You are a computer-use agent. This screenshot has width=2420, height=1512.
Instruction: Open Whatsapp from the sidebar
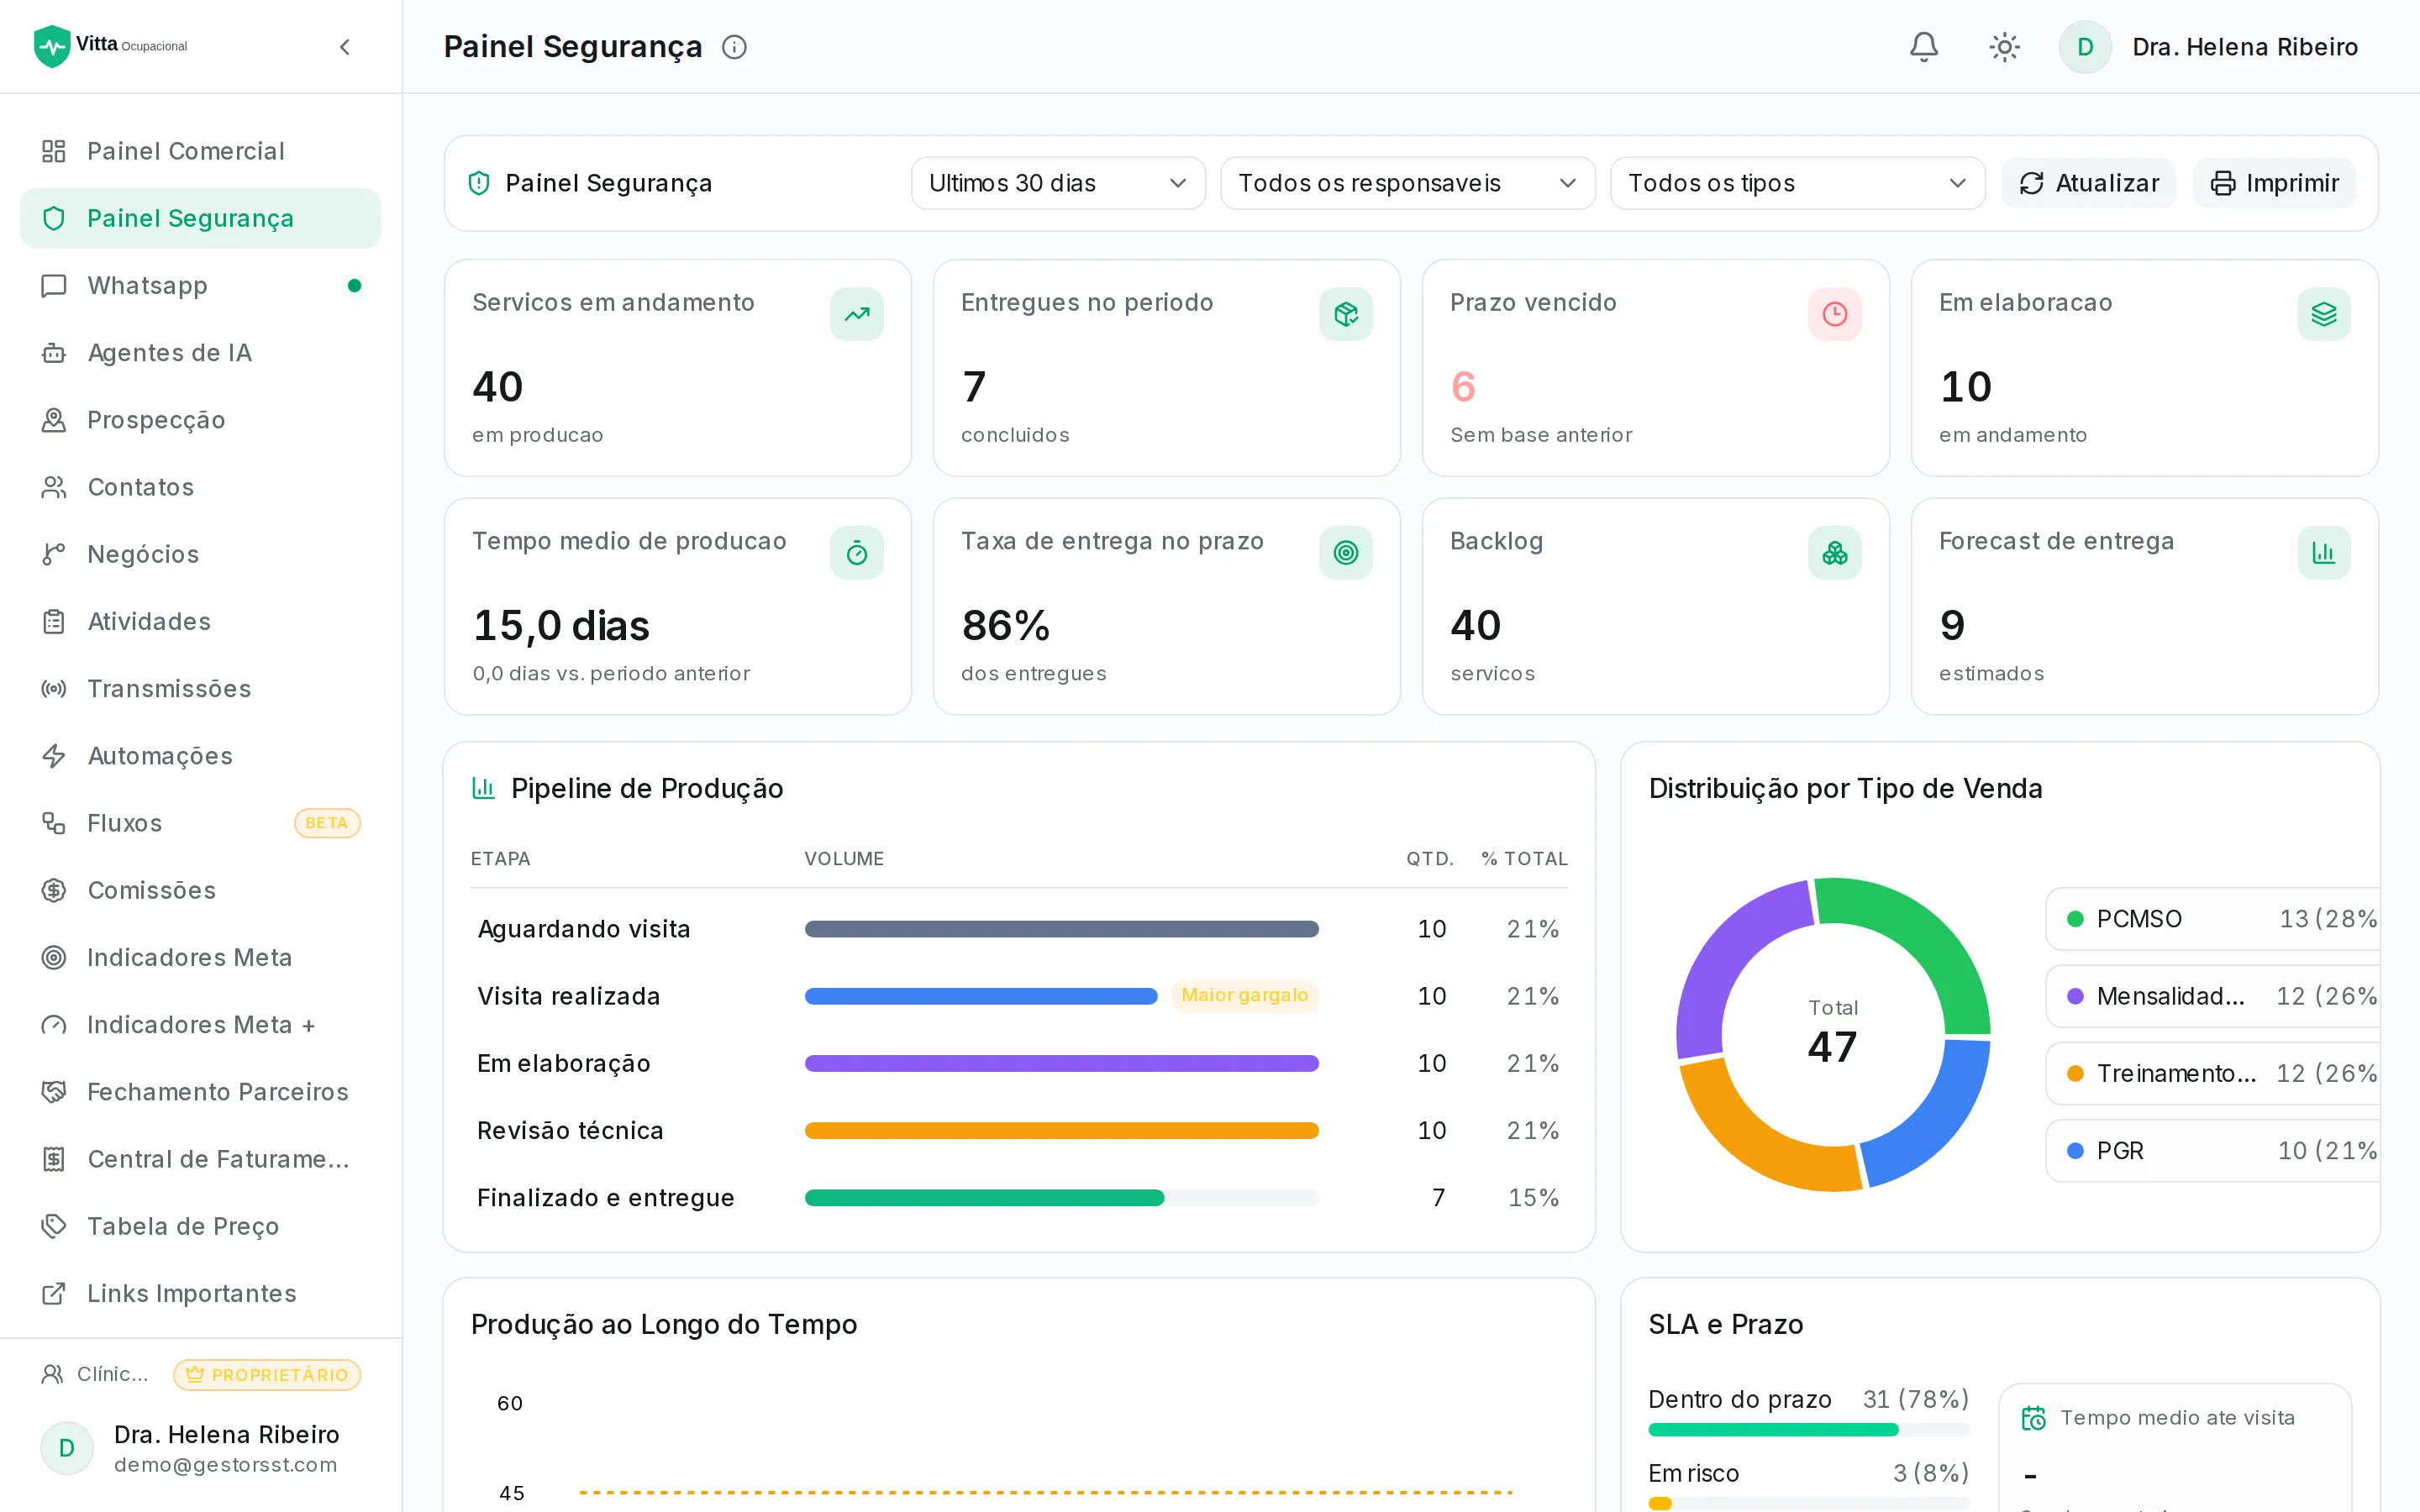tap(200, 286)
